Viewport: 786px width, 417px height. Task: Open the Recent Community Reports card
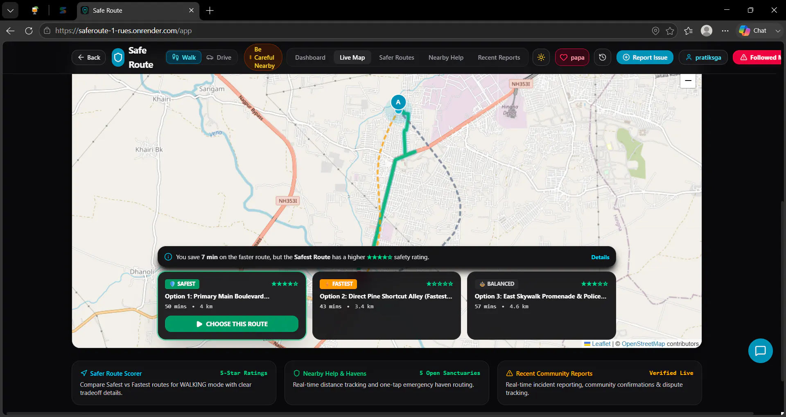coord(599,383)
